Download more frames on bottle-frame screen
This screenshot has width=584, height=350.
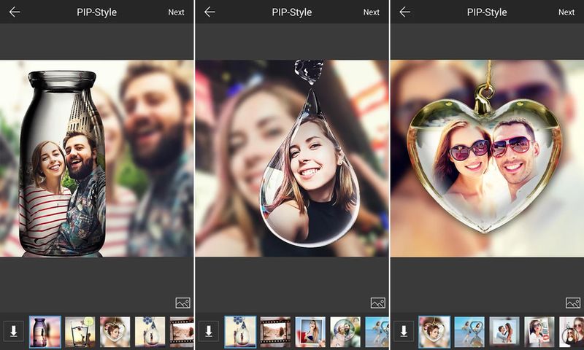tap(14, 331)
